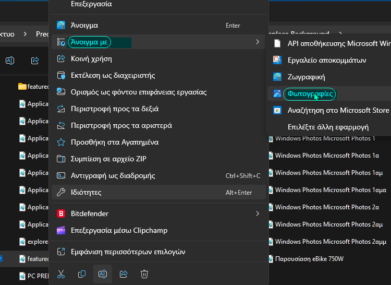Select Επεξεργασία μέσω Clipchamp
The height and width of the screenshot is (285, 391).
158,230
